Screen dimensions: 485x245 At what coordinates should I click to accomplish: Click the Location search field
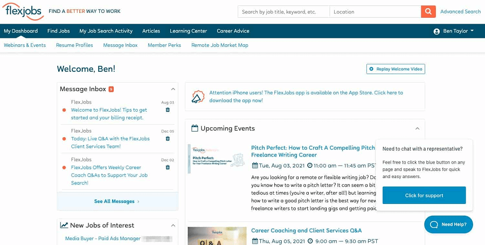pos(375,12)
